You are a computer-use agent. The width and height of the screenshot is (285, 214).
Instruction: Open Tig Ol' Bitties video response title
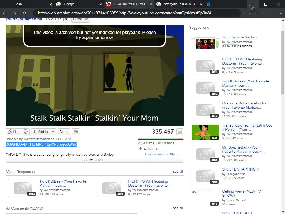tap(63, 183)
